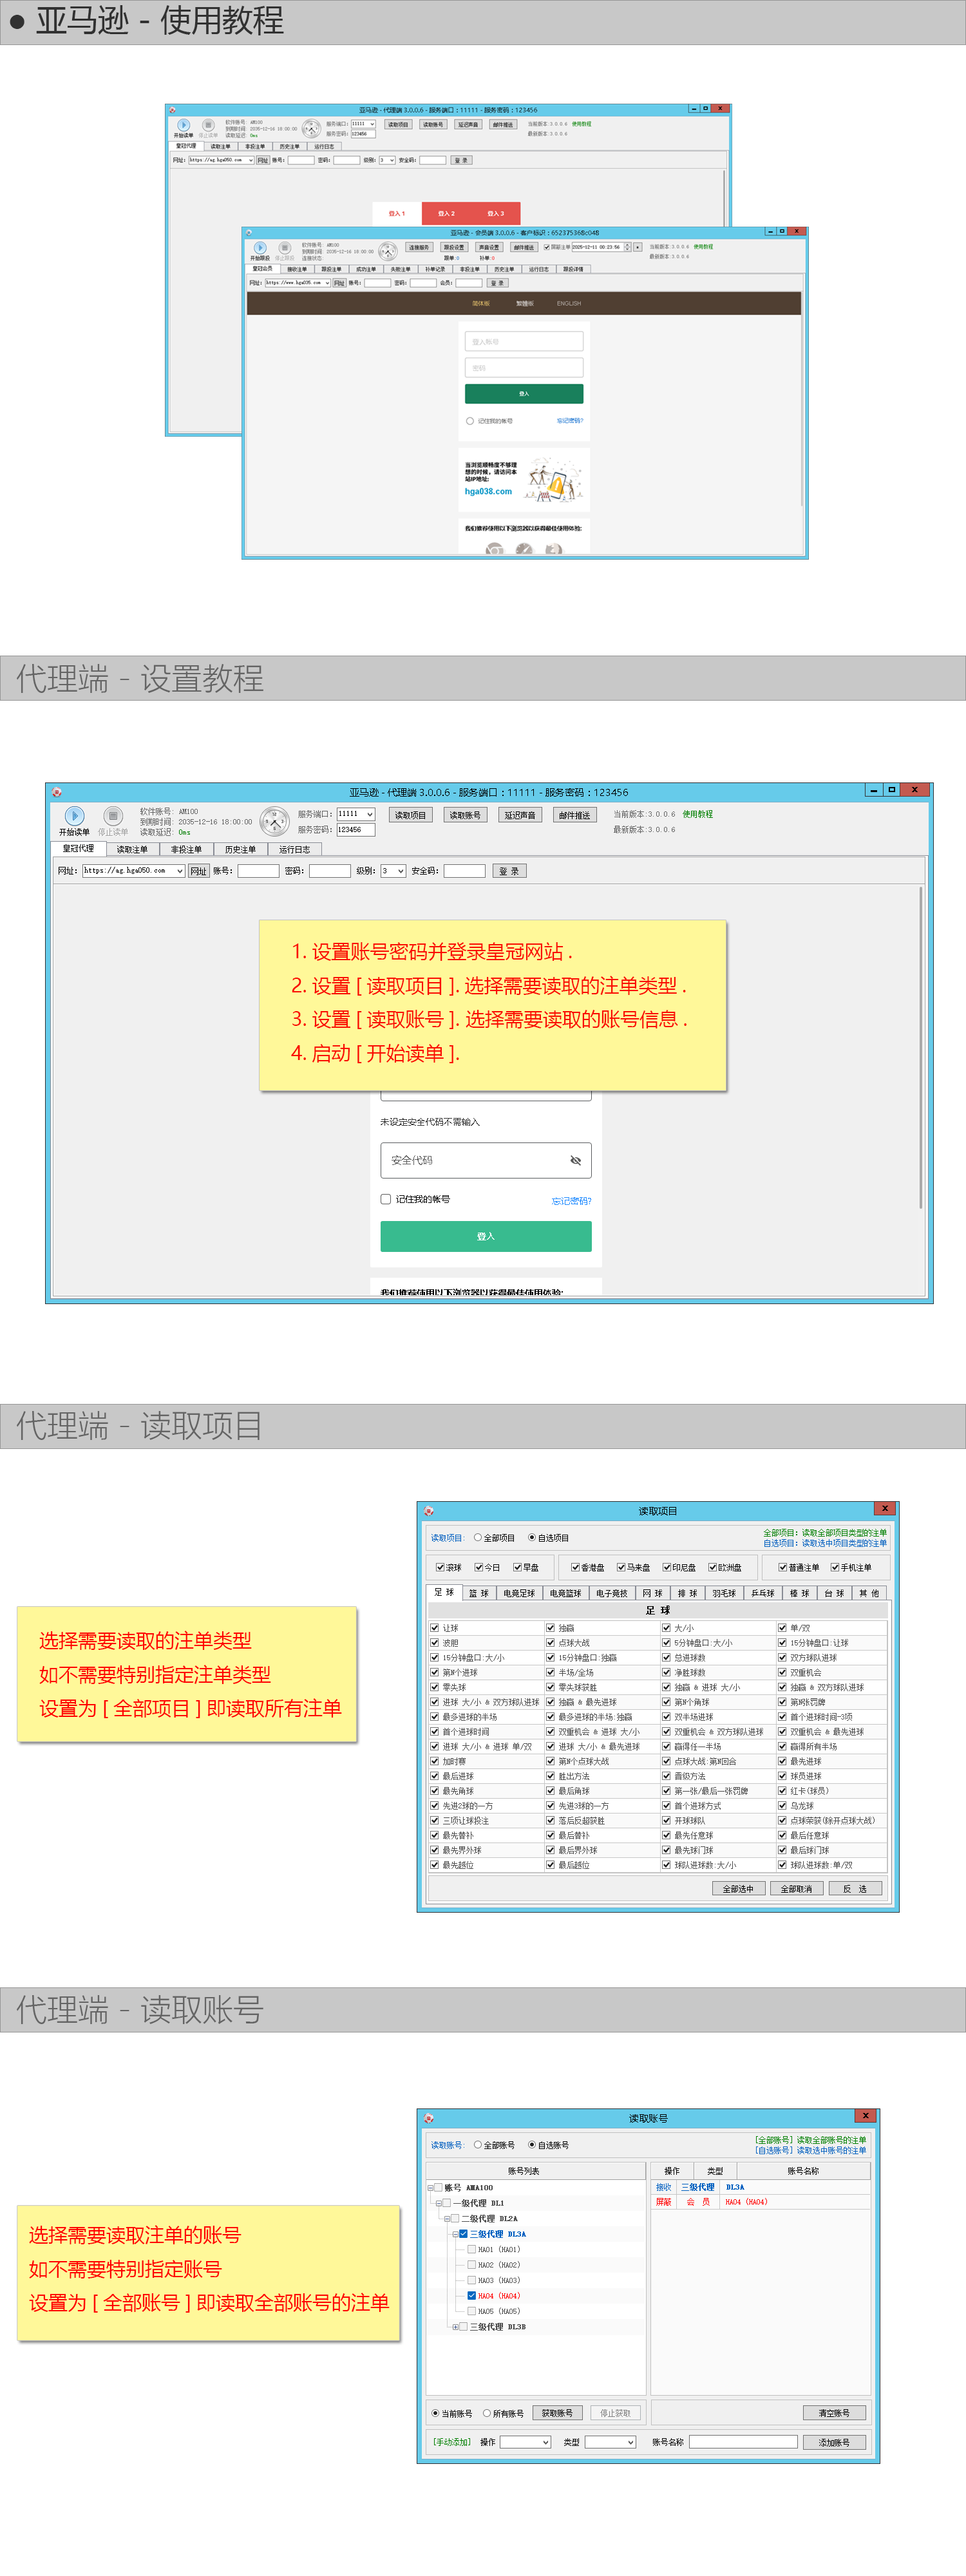This screenshot has width=966, height=2576.
Task: Click the 停止读单 stop icon in the 设置教程 window
Action: click(112, 816)
